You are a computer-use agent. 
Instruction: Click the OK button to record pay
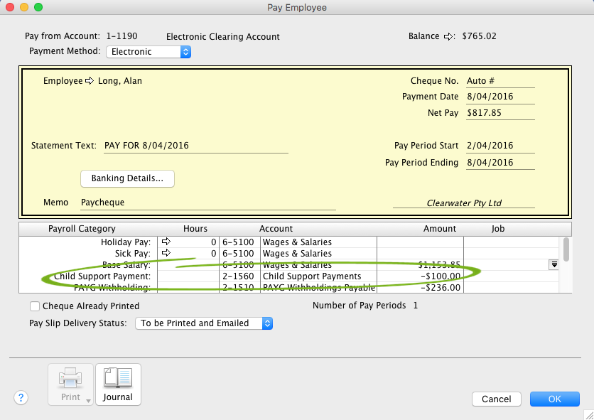[554, 399]
